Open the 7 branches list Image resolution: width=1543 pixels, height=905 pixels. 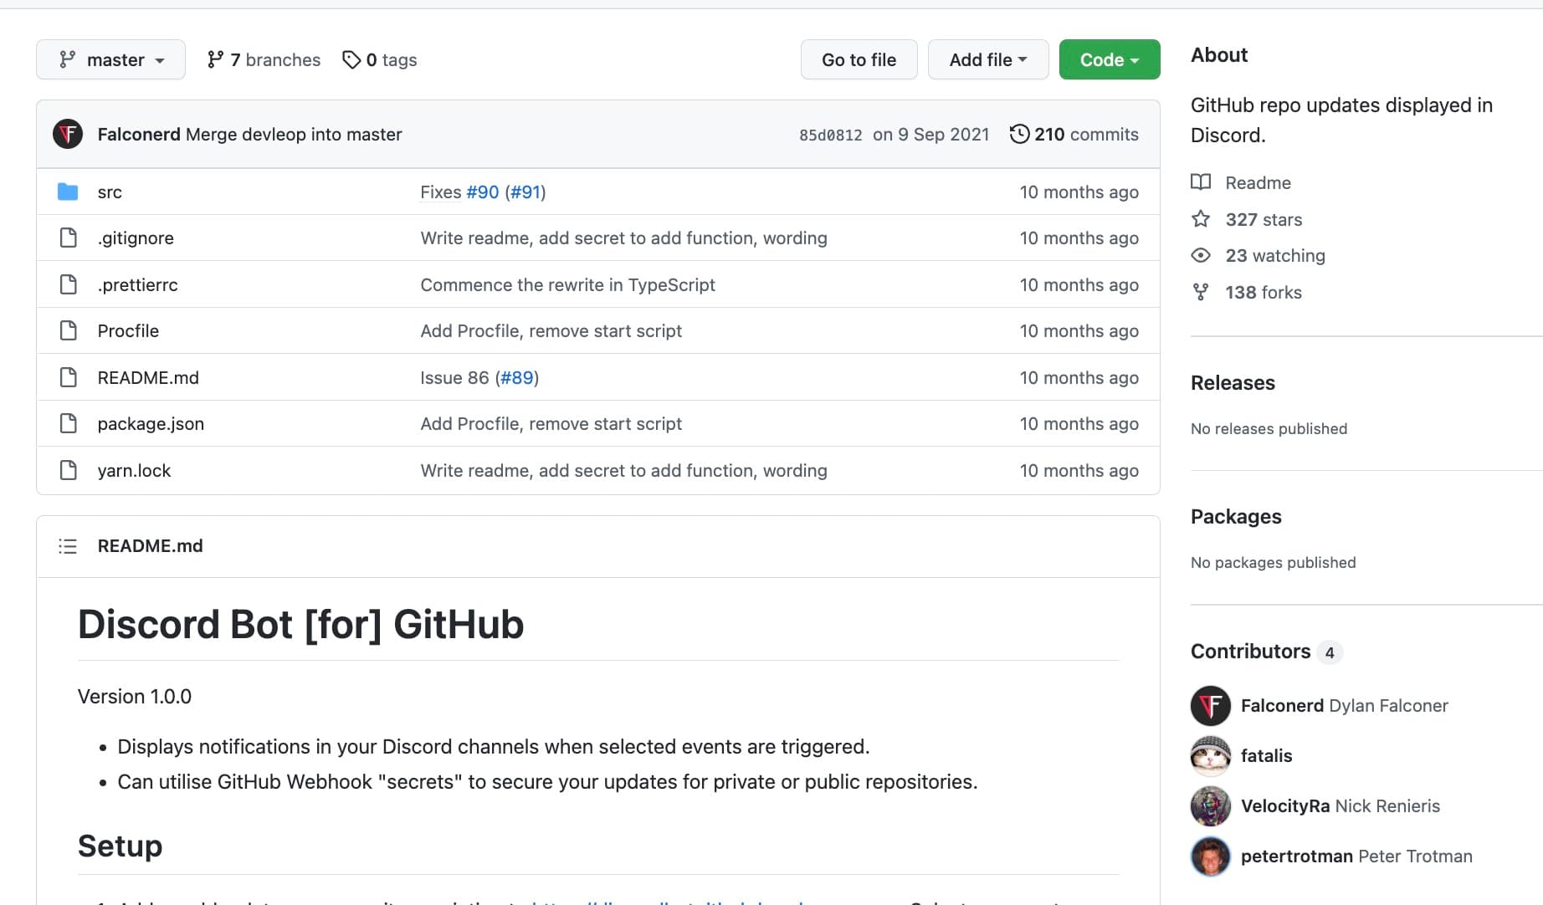(x=263, y=59)
